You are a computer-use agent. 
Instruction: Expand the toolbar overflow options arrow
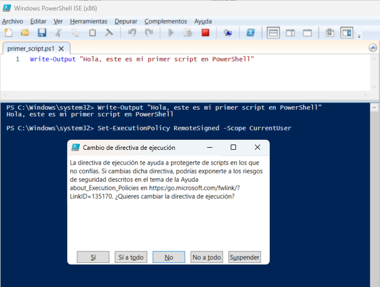(x=360, y=36)
